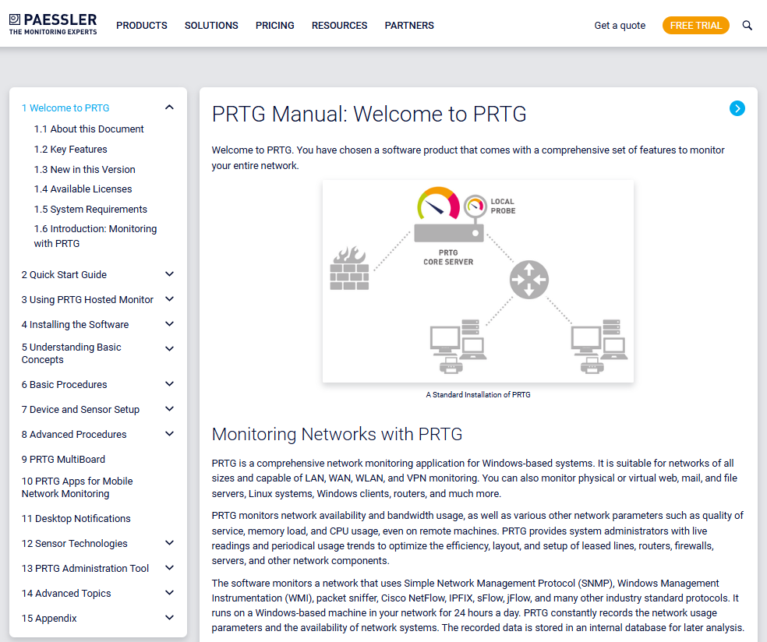Collapse the '1 Welcome to PRTG' section
The image size is (767, 642).
pos(169,108)
